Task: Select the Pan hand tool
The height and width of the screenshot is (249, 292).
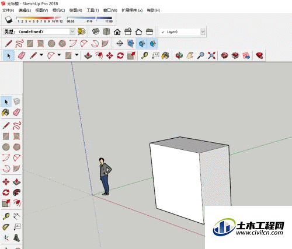Action: [x=190, y=55]
